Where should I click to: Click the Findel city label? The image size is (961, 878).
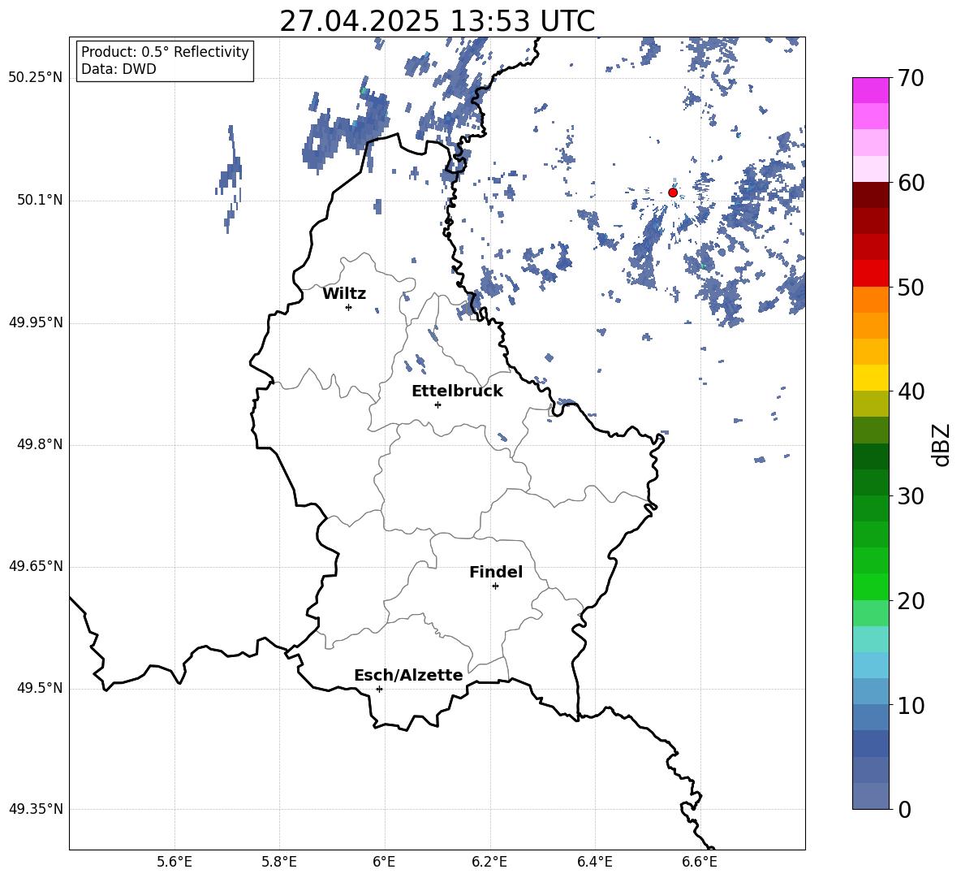pos(496,572)
